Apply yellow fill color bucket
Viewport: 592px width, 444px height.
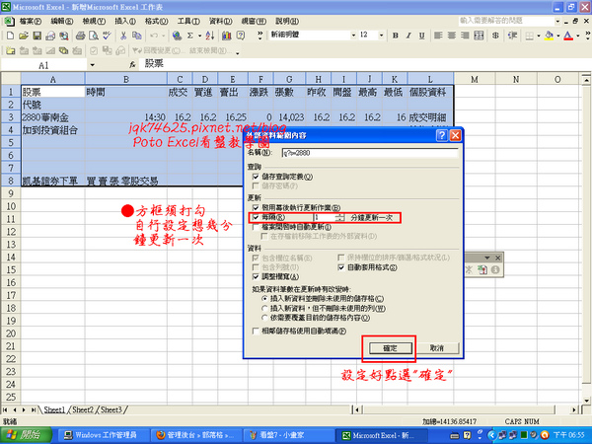click(550, 36)
